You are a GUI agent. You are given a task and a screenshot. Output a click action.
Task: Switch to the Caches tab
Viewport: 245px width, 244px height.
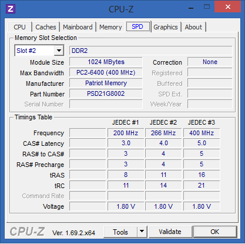tap(46, 27)
